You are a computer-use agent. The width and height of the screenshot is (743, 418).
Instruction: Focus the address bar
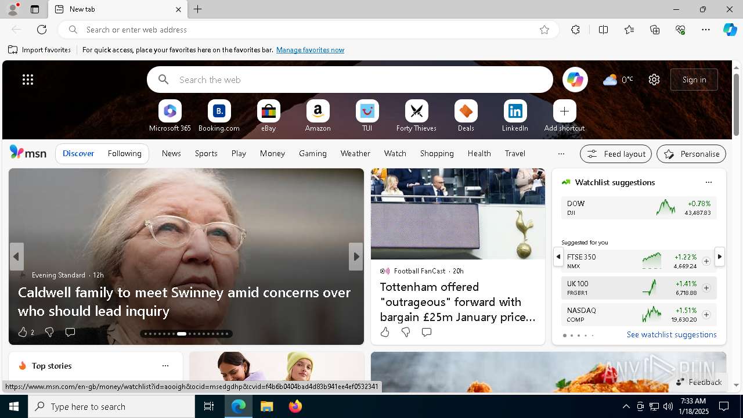pyautogui.click(x=308, y=30)
